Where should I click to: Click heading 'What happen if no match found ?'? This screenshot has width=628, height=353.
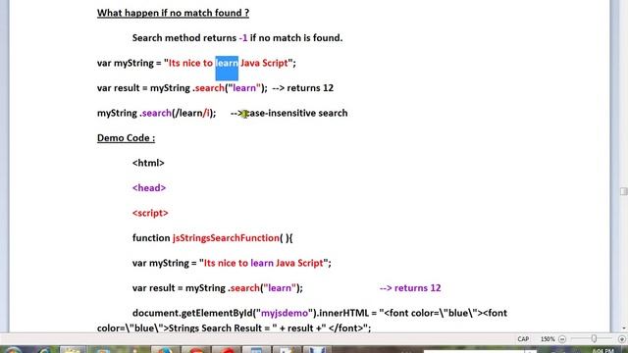click(x=173, y=13)
